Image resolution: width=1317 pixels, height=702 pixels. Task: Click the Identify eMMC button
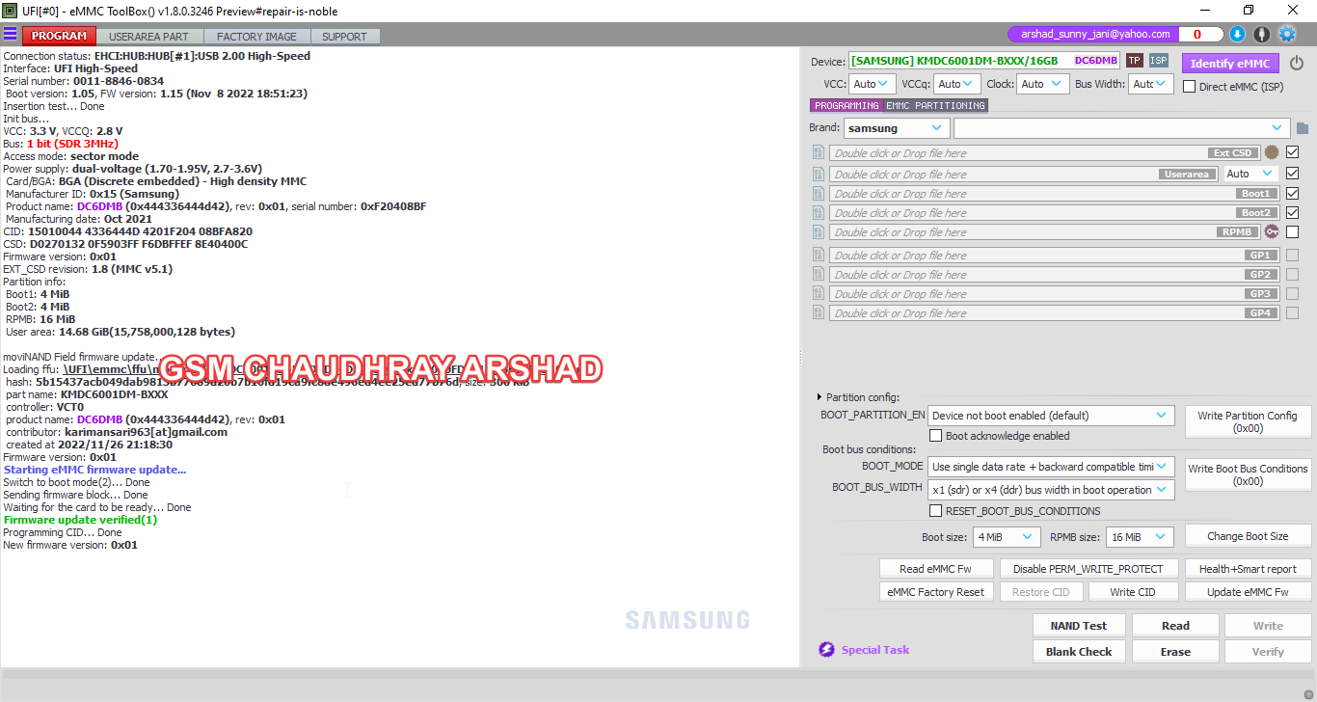click(x=1230, y=64)
